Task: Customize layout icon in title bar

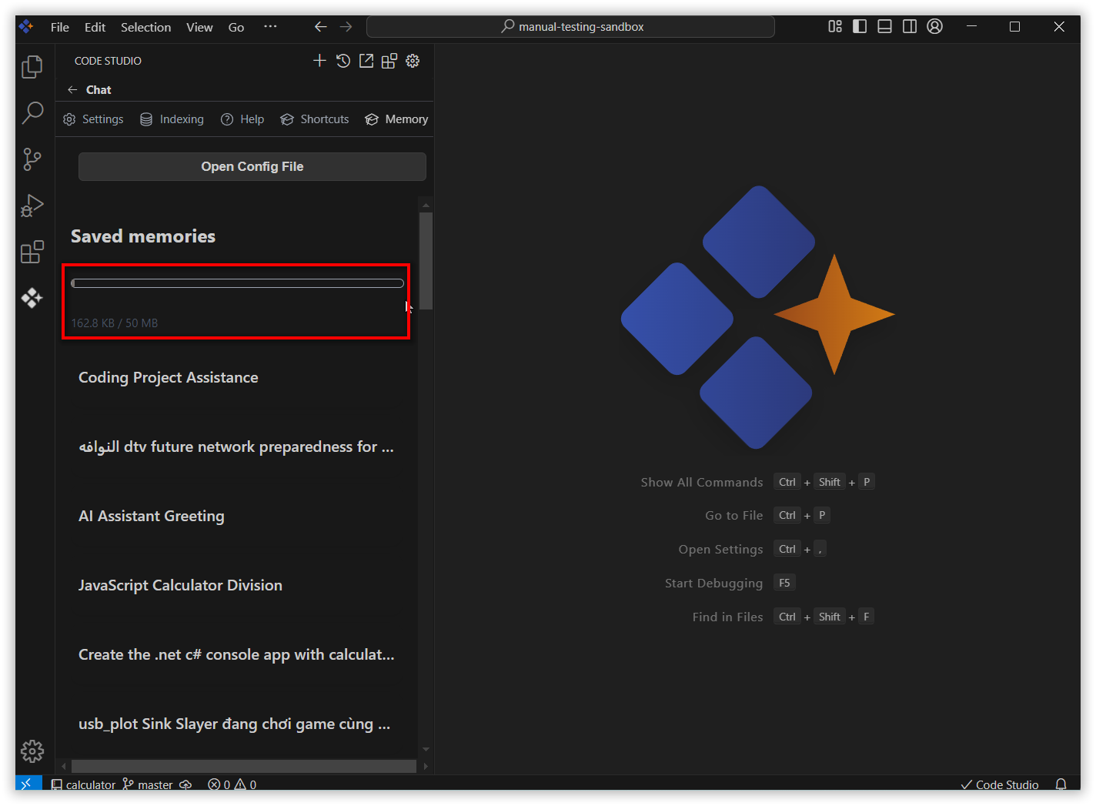Action: [x=835, y=27]
